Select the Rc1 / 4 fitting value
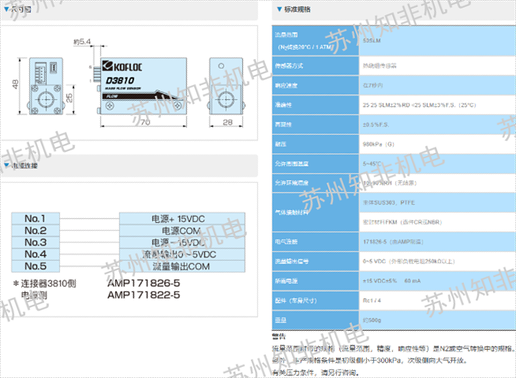Viewport: 516px width, 378px height. pos(372,301)
